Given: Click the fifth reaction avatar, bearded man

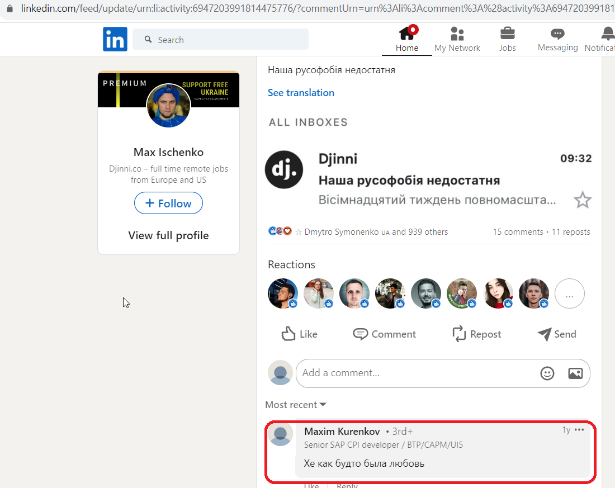Looking at the screenshot, I should tap(426, 293).
